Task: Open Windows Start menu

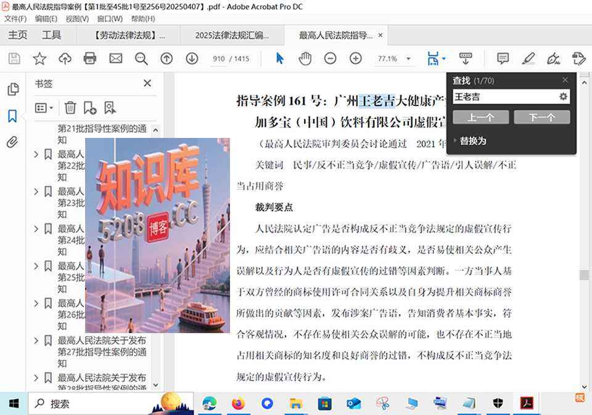Action: point(14,404)
